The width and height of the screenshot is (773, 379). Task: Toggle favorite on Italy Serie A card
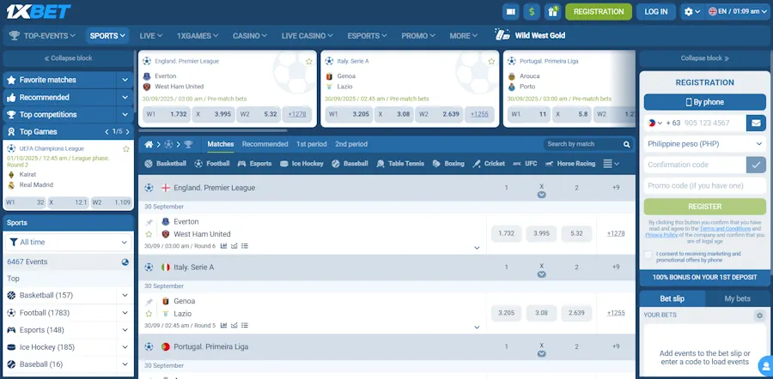point(491,61)
